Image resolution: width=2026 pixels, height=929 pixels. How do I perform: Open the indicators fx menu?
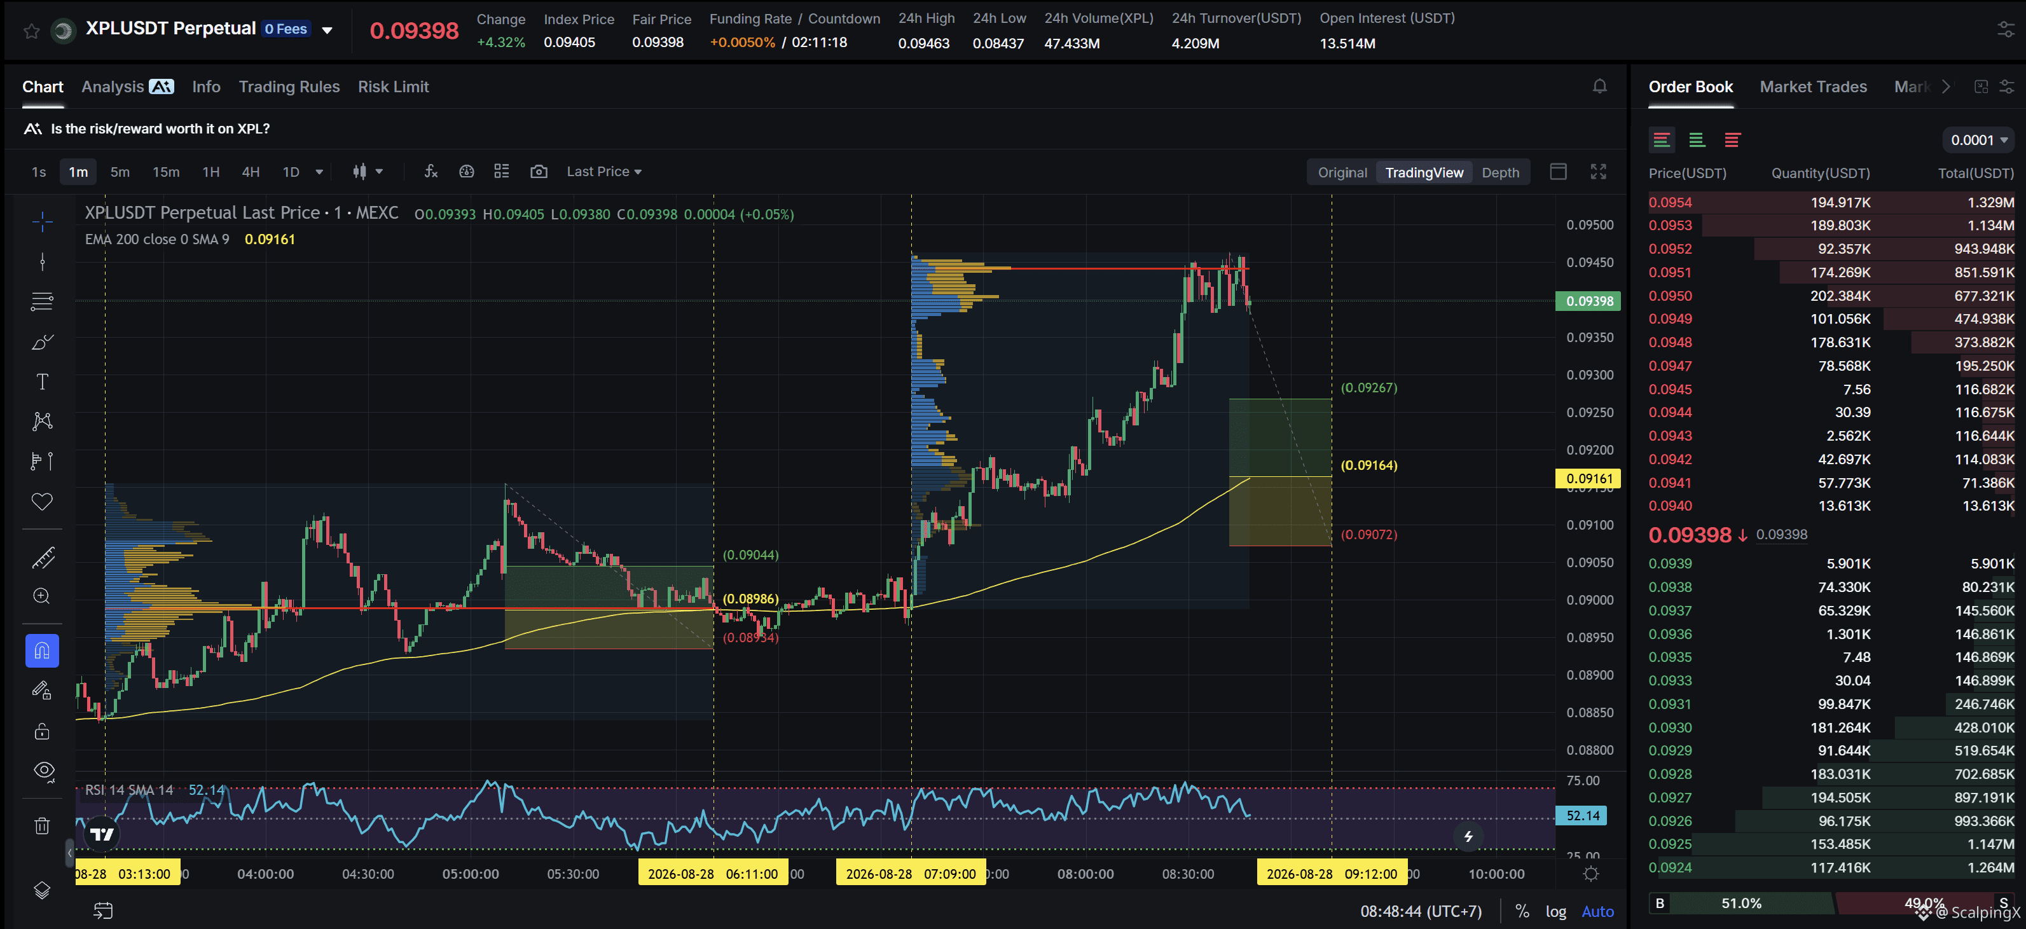click(431, 170)
